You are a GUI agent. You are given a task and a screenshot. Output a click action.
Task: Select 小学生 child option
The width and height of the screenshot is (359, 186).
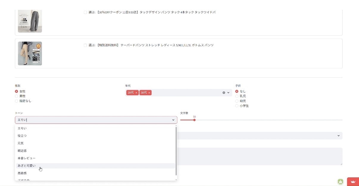point(237,106)
